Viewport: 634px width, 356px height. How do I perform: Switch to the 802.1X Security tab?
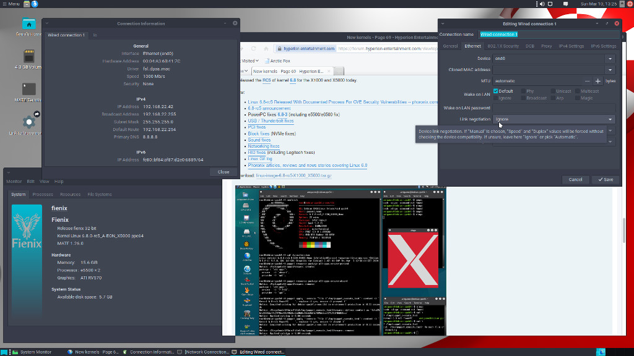[x=503, y=46]
